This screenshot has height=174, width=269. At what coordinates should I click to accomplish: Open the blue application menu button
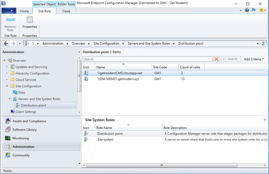(9, 11)
